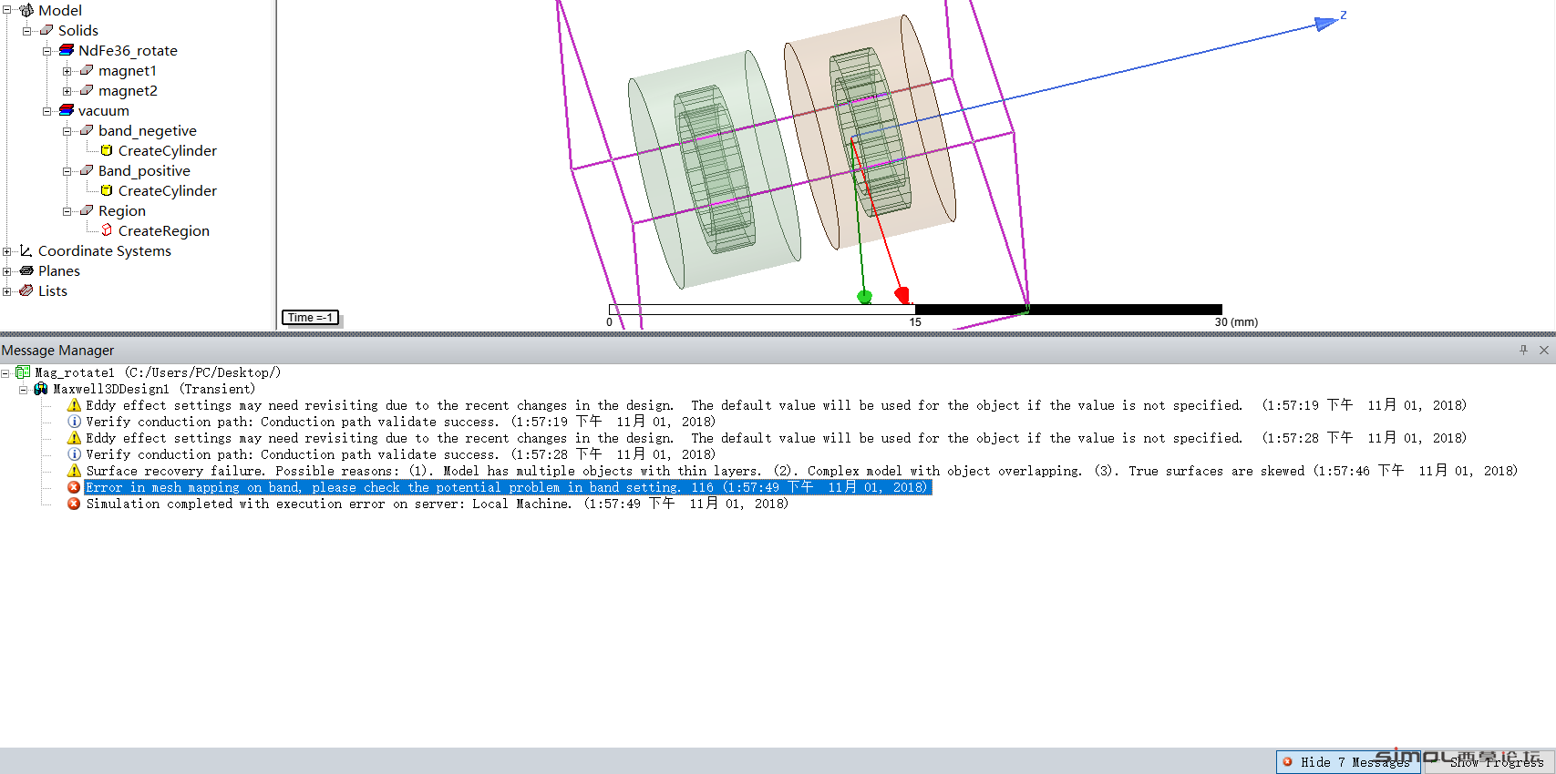This screenshot has height=774, width=1556.
Task: Expand the Lists node
Action: [7, 290]
